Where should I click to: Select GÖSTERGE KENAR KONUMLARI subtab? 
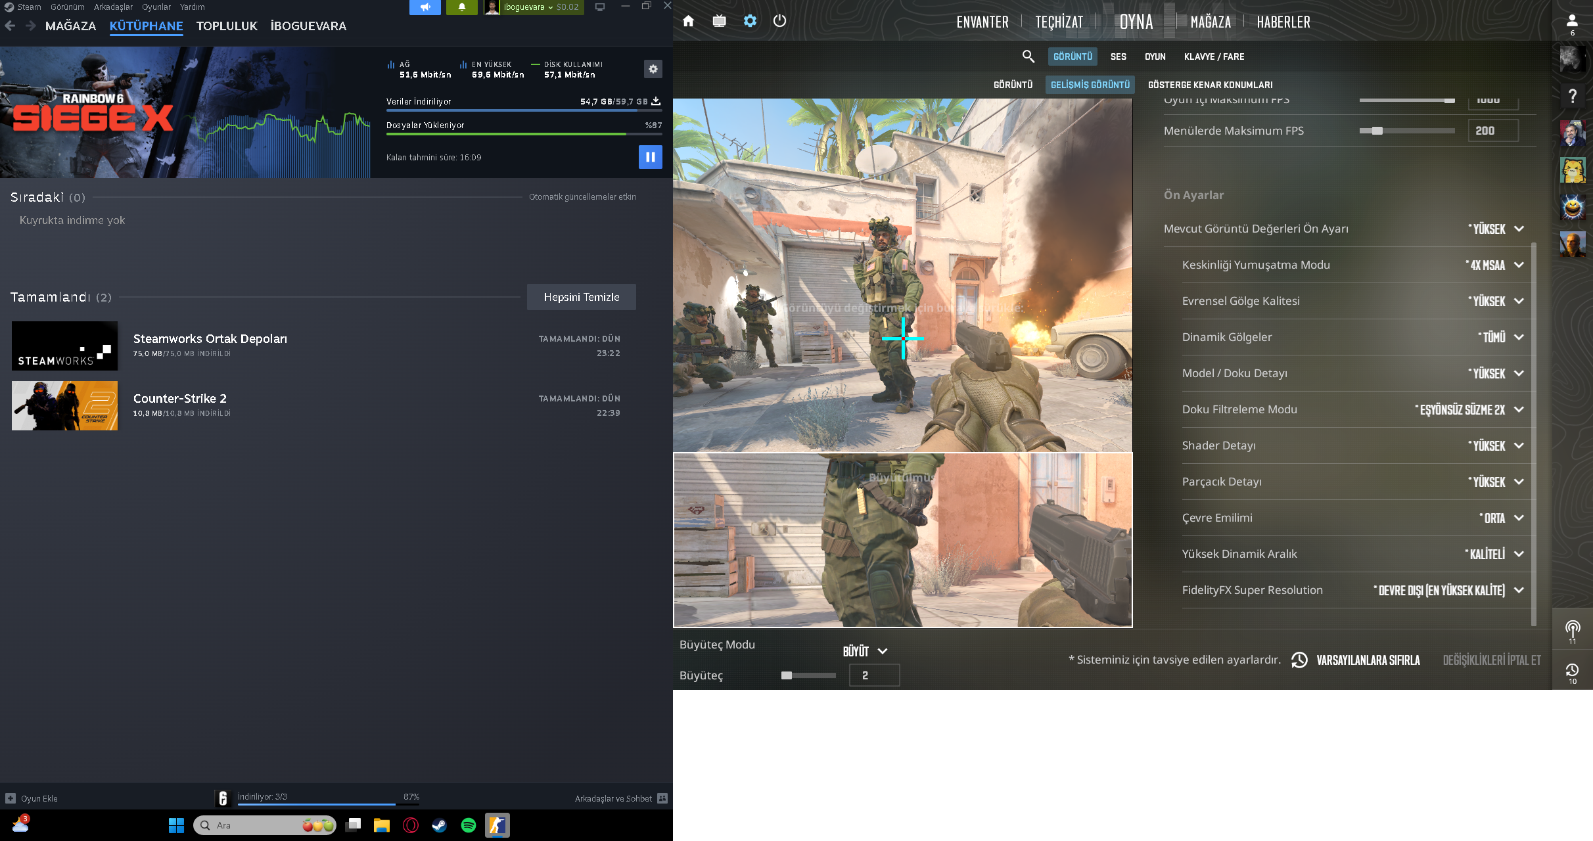(1210, 85)
